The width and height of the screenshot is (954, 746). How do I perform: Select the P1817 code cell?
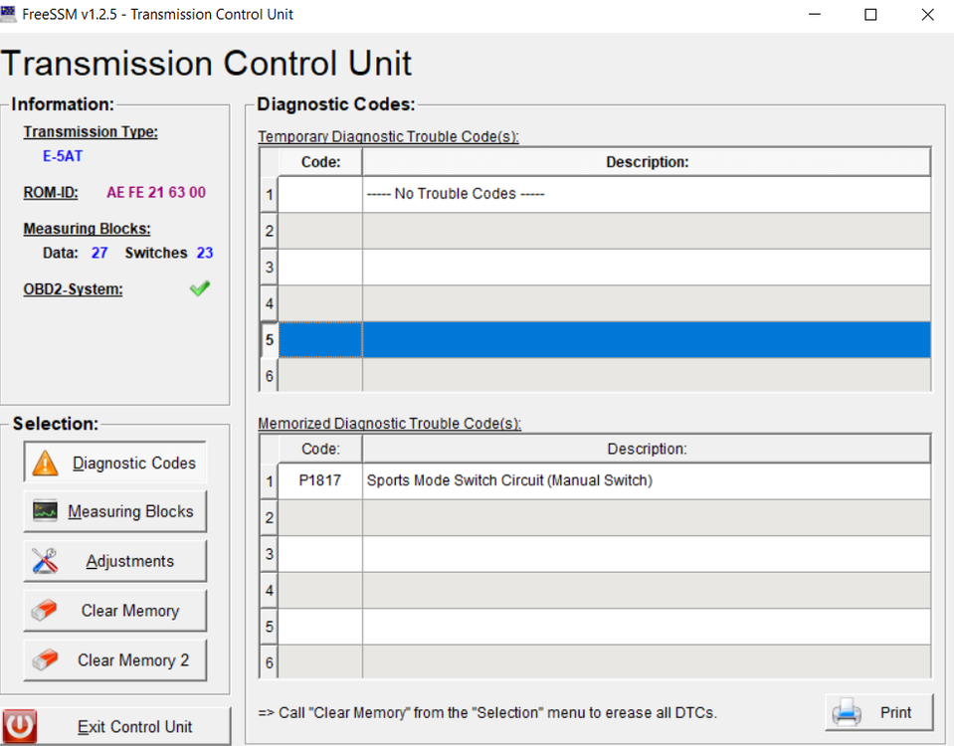click(319, 480)
